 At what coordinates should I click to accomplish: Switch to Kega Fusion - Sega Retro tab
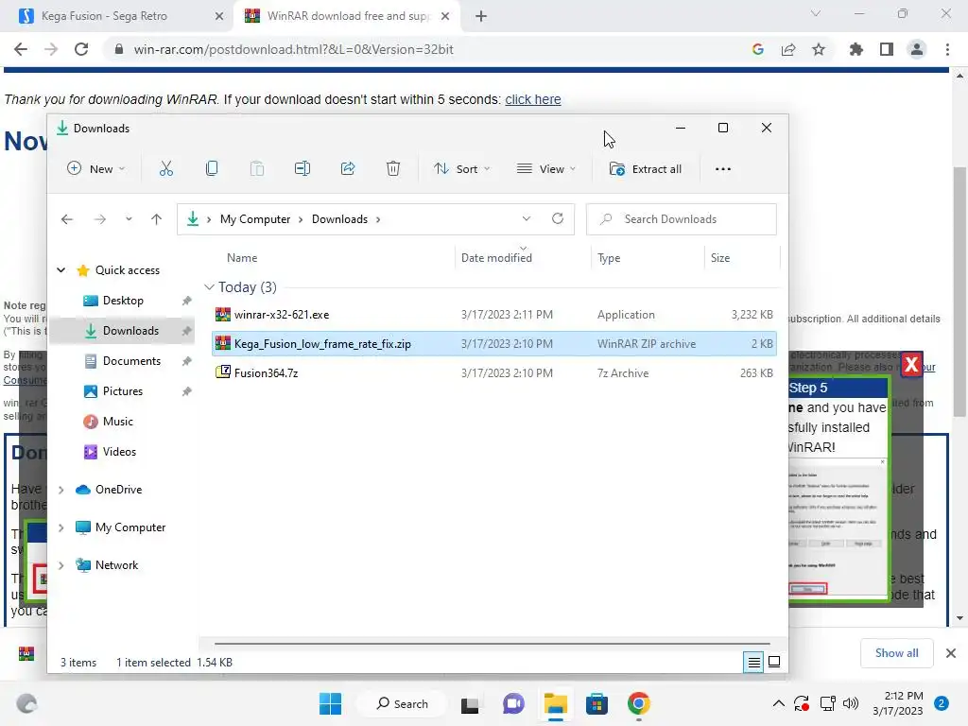[116, 16]
